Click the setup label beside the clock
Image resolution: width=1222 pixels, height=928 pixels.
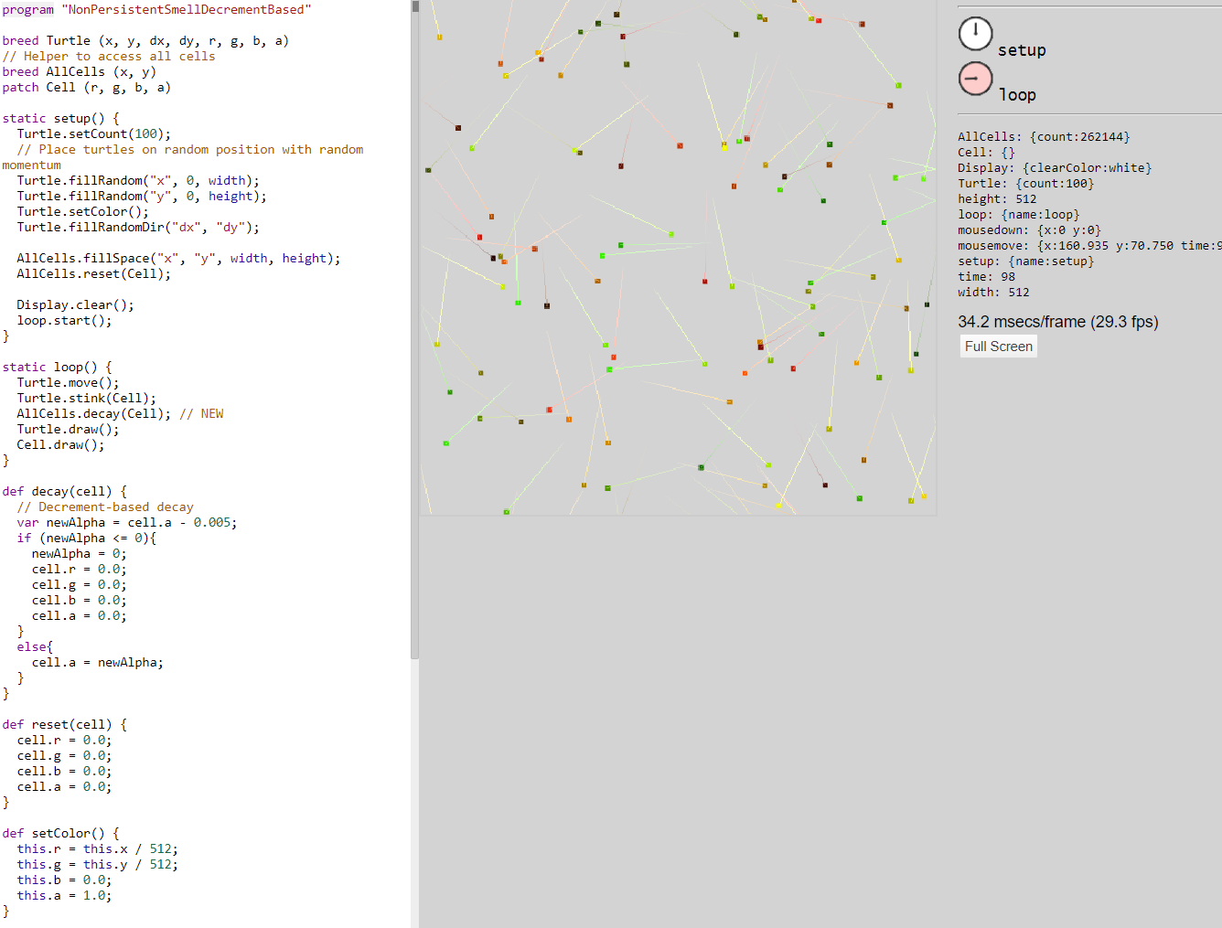(1022, 50)
